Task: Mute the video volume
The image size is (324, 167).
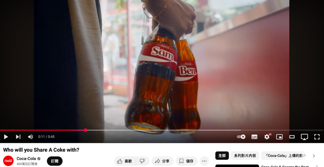Action: [x=30, y=137]
